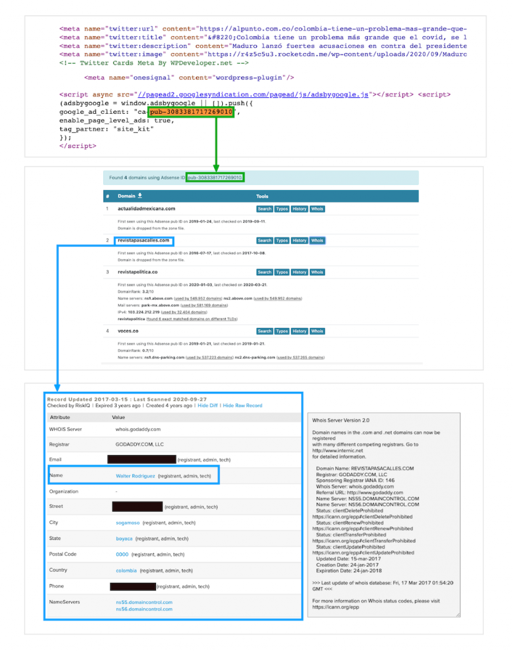Click the Hide Diff link
The image size is (513, 651).
coord(207,406)
